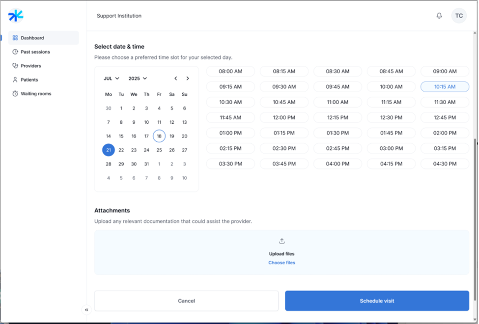Image resolution: width=479 pixels, height=324 pixels.
Task: Collapse the sidebar with double-chevron icon
Action: click(x=86, y=310)
